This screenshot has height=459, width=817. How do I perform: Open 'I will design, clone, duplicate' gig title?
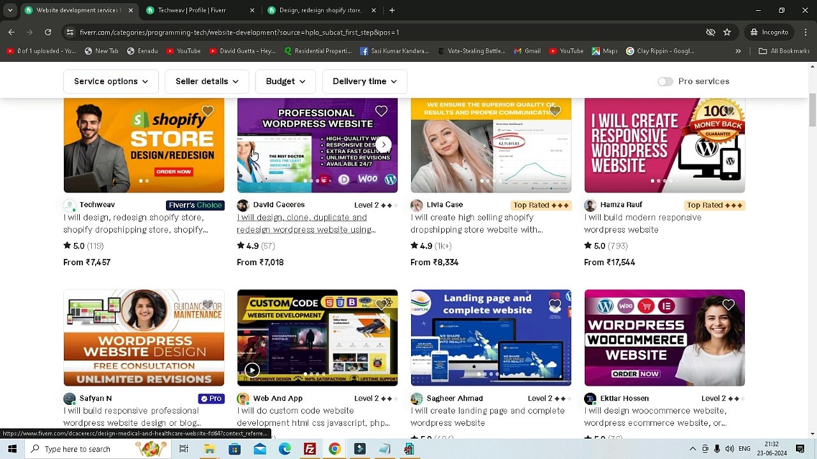click(x=306, y=224)
